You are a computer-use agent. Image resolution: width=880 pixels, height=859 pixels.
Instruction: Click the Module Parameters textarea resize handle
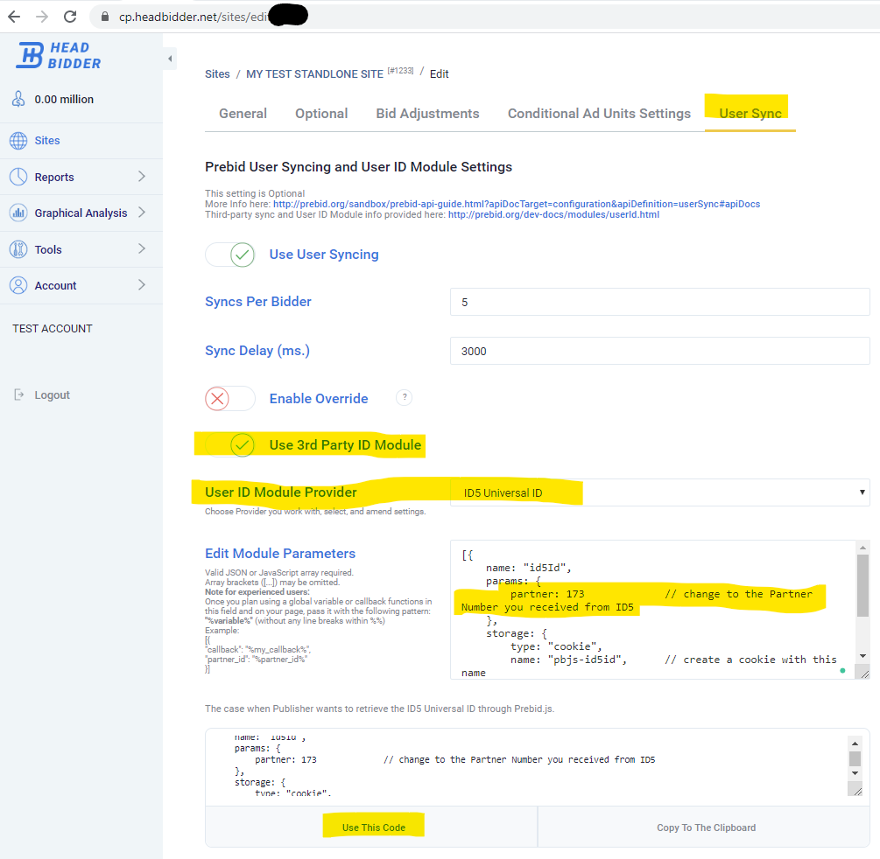pyautogui.click(x=864, y=674)
